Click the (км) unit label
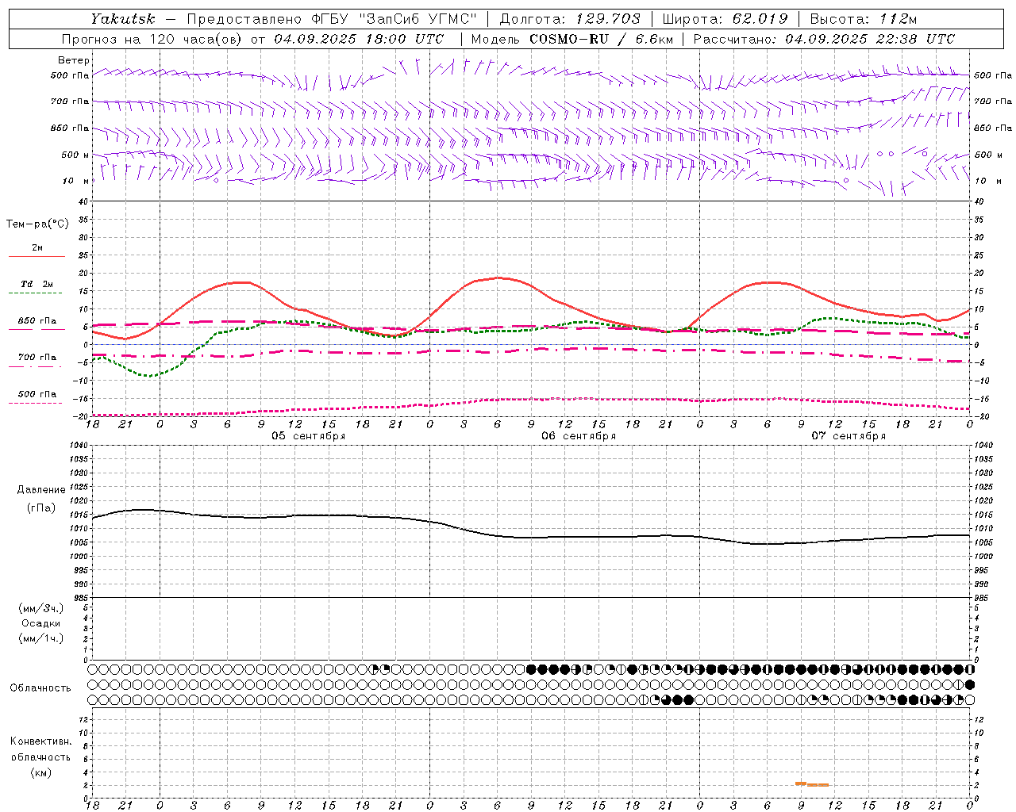The width and height of the screenshot is (1016, 812). (41, 772)
